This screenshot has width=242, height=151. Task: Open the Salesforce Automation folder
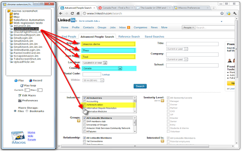pyautogui.click(x=27, y=20)
